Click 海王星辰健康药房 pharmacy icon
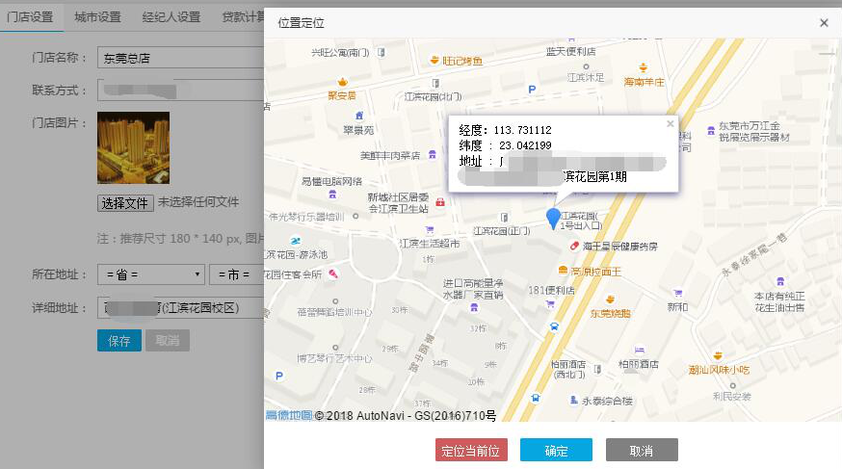This screenshot has width=842, height=469. (574, 246)
